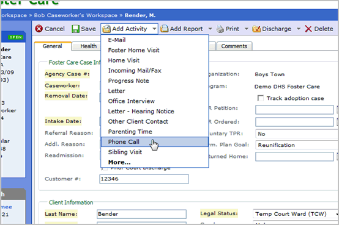Open the Comments tab
The image size is (339, 225).
coord(234,46)
